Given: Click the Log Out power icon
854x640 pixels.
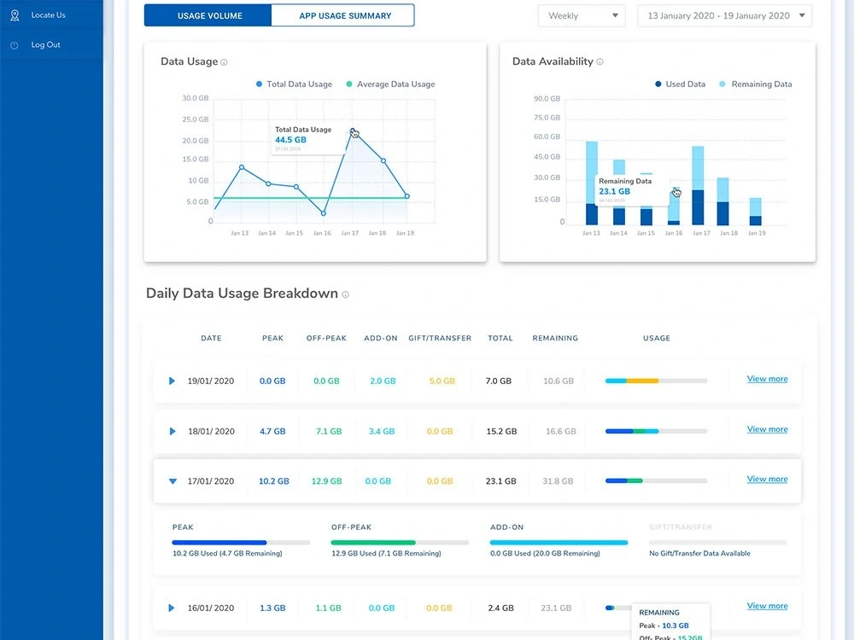Looking at the screenshot, I should (15, 45).
